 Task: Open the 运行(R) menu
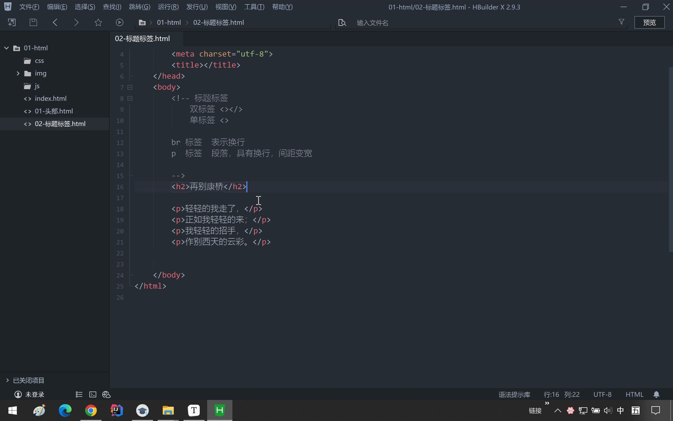click(x=168, y=7)
